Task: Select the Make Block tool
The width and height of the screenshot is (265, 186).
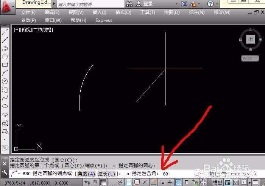Action: click(5, 131)
